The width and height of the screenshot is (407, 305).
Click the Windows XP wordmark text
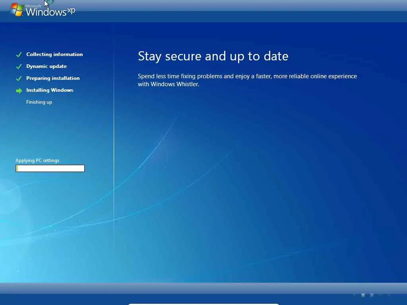click(50, 11)
